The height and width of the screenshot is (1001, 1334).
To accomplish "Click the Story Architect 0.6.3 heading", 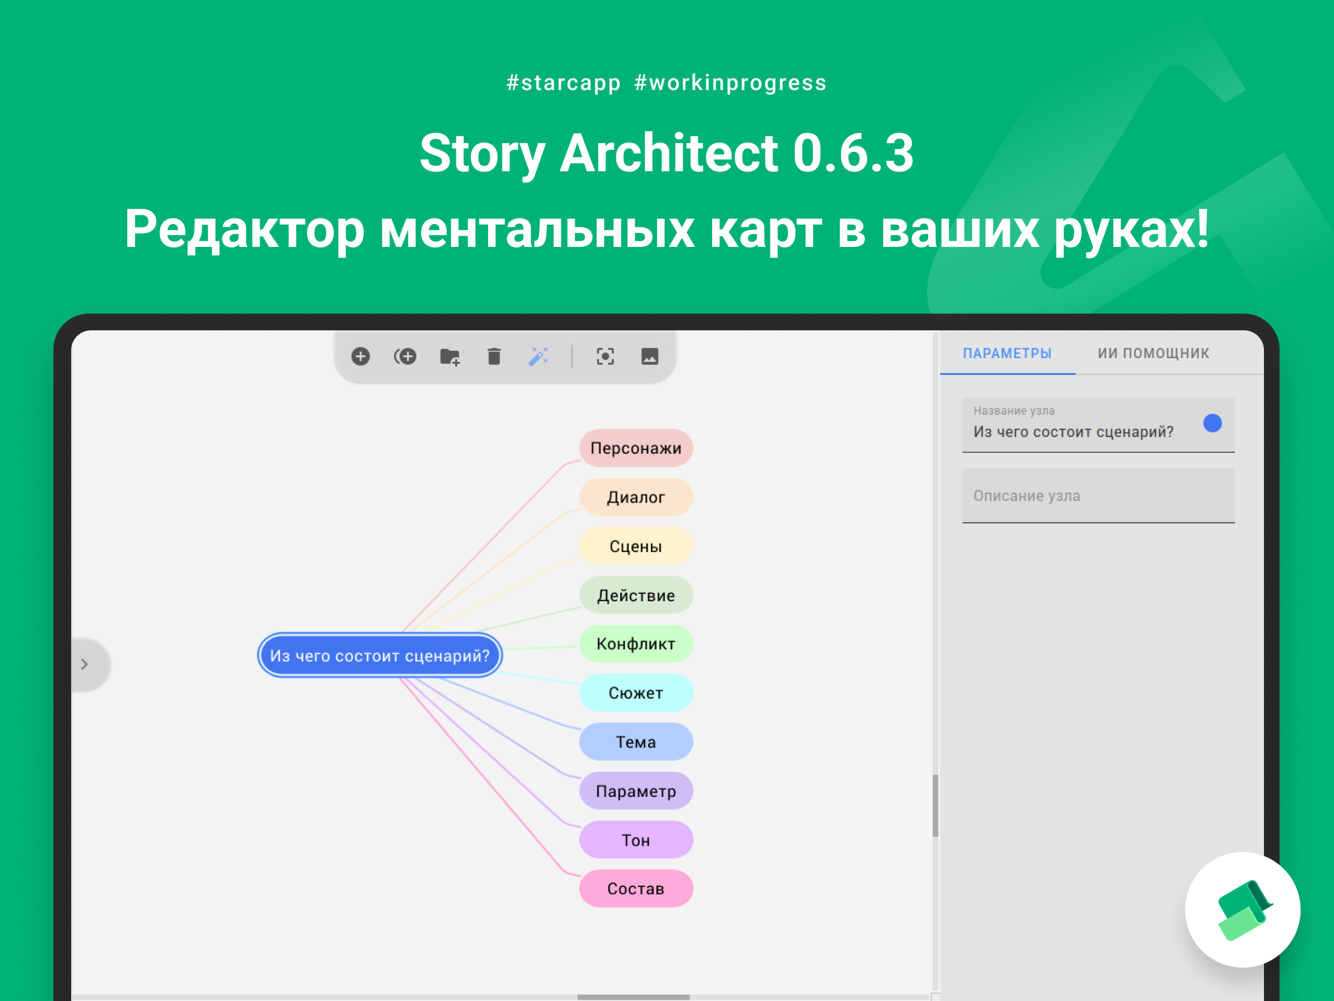I will 666,153.
